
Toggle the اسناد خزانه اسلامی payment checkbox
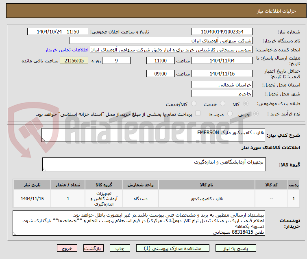198,113
